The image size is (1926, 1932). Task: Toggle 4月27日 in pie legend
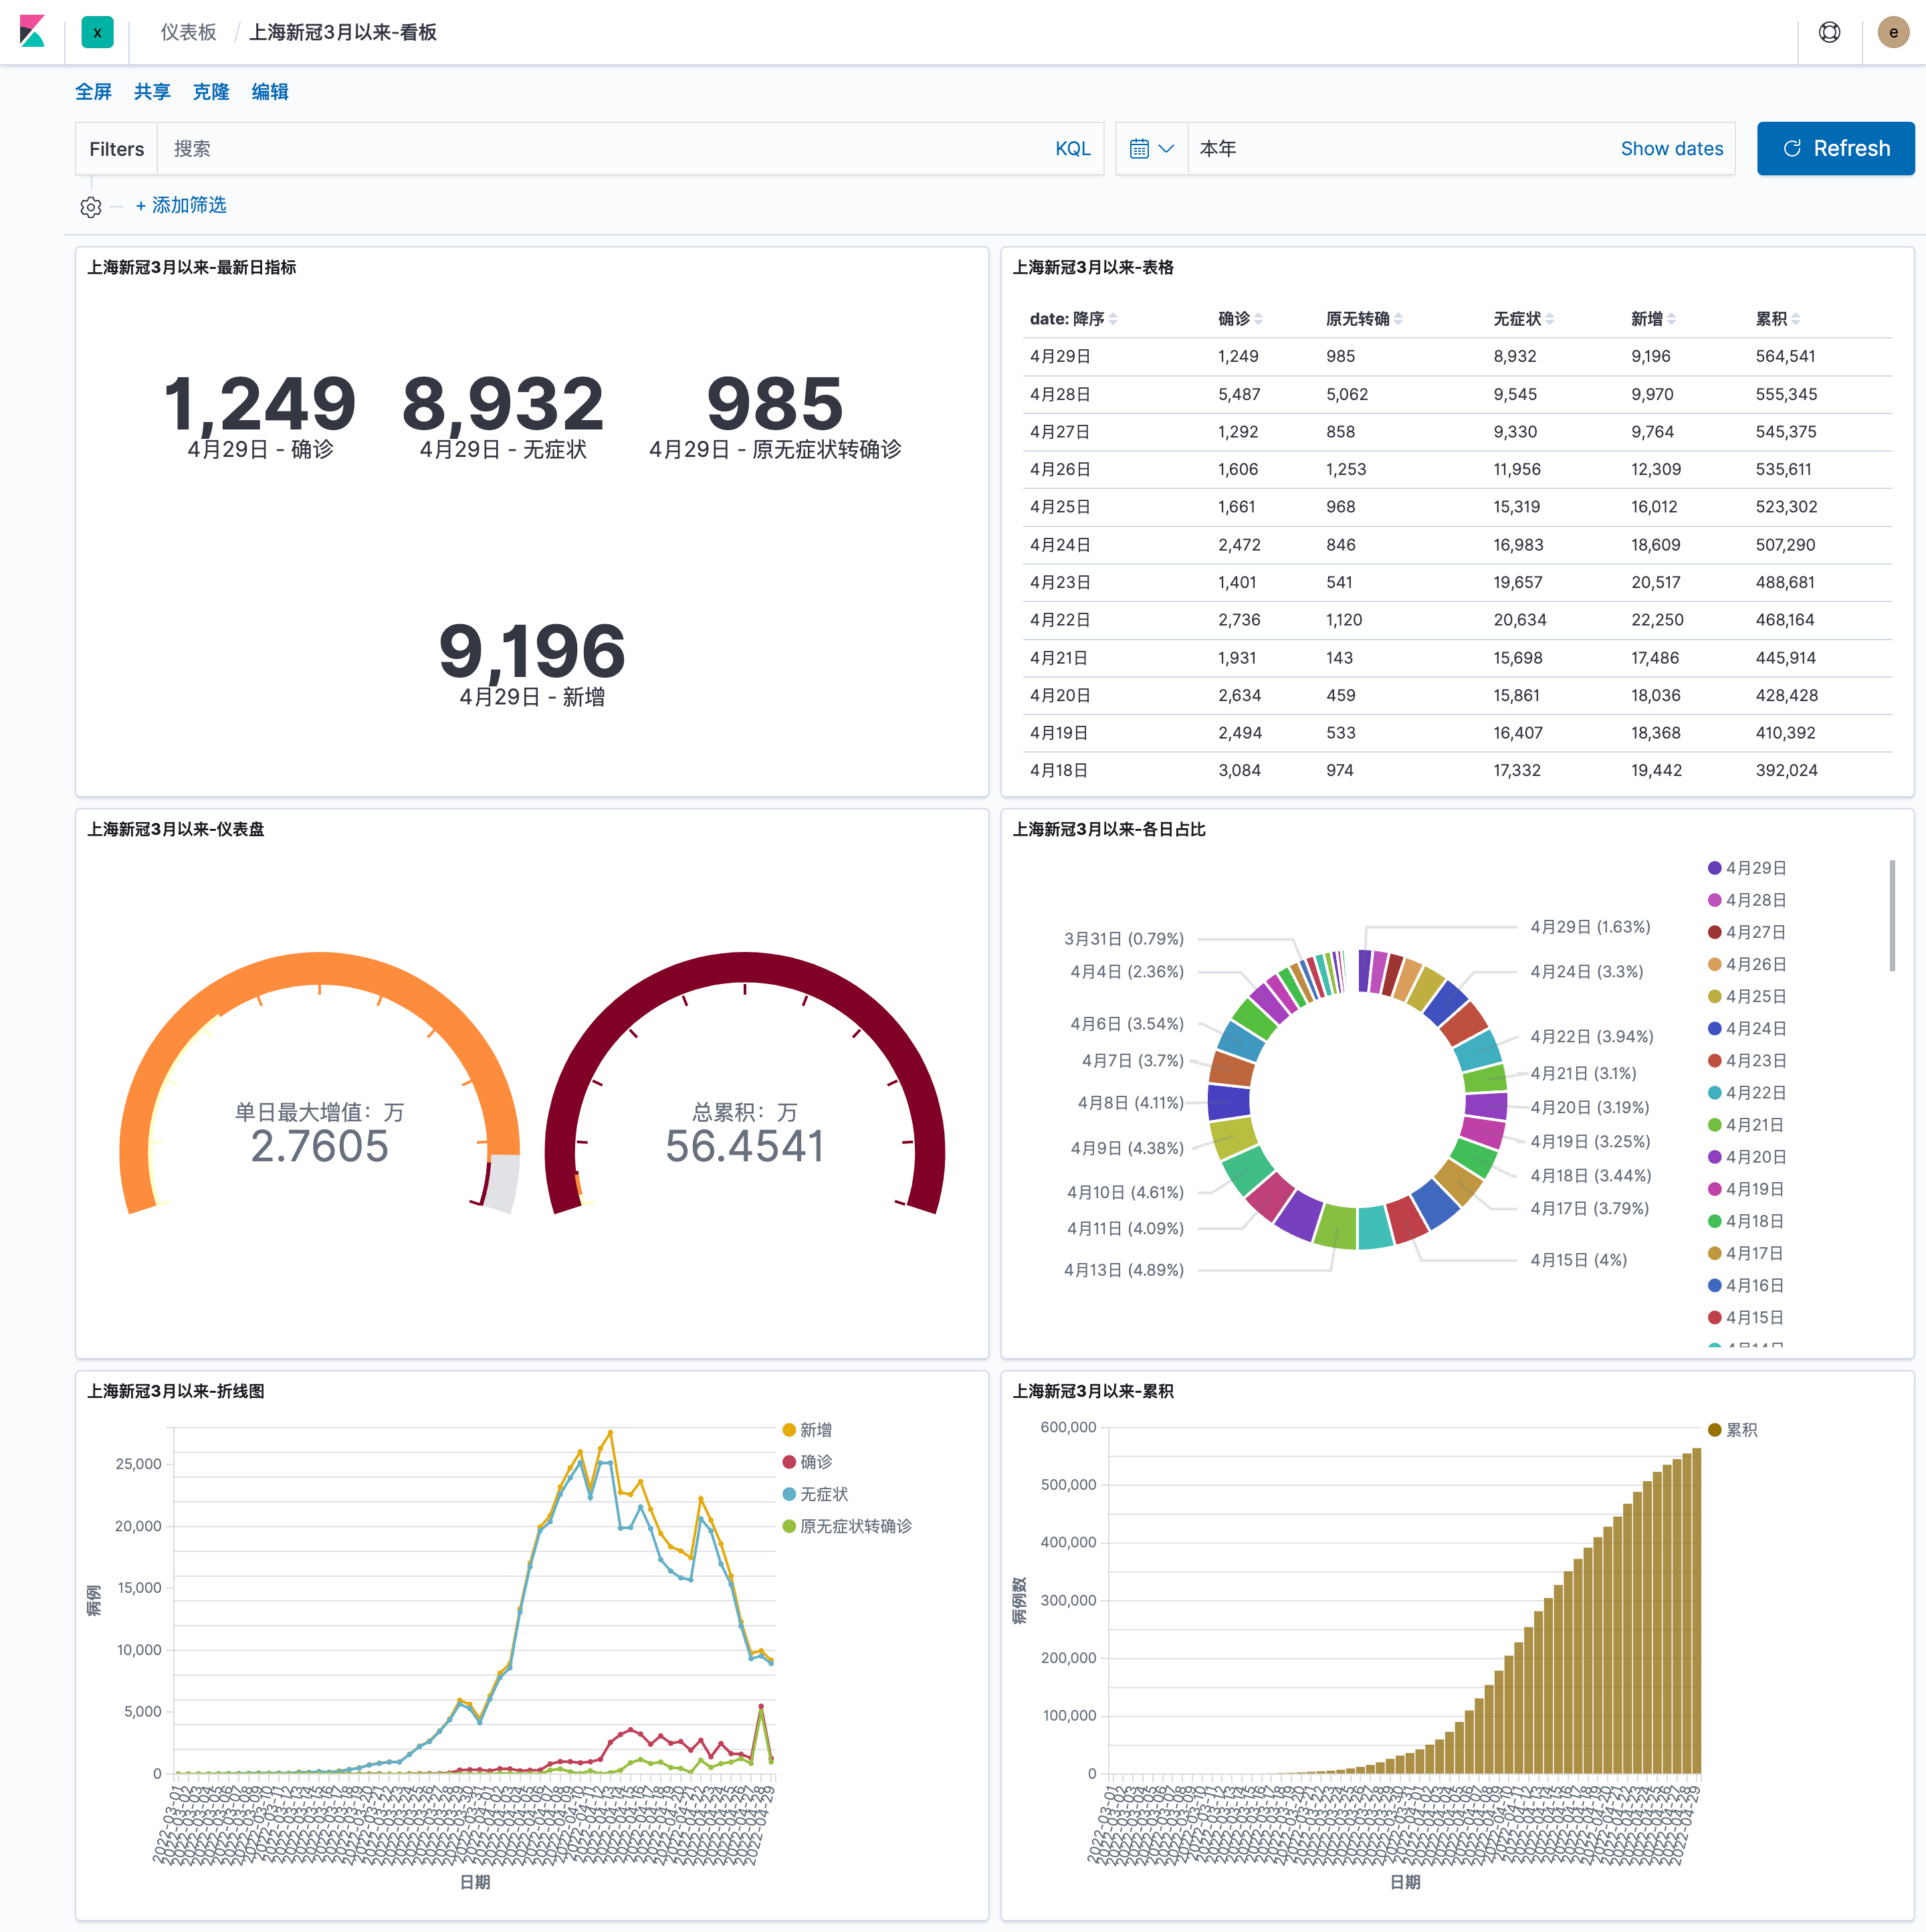[1747, 931]
